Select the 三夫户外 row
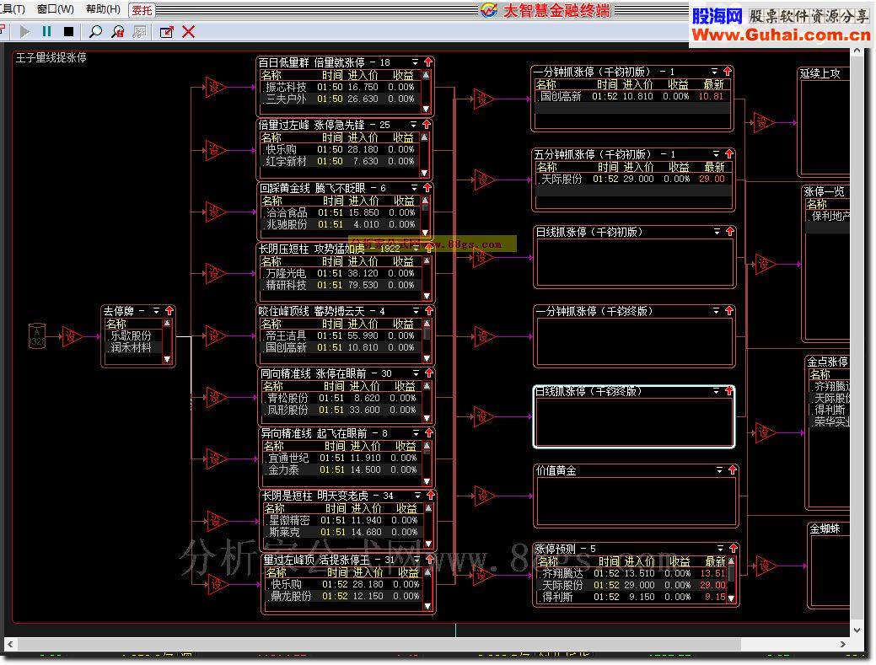The height and width of the screenshot is (665, 876). click(x=340, y=99)
